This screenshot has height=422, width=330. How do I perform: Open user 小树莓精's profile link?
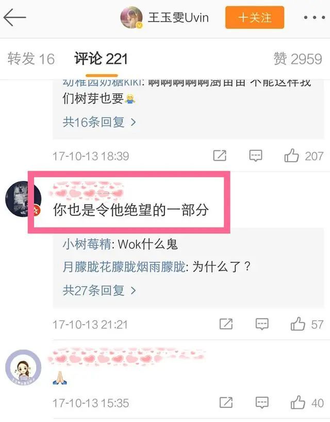pyautogui.click(x=87, y=244)
